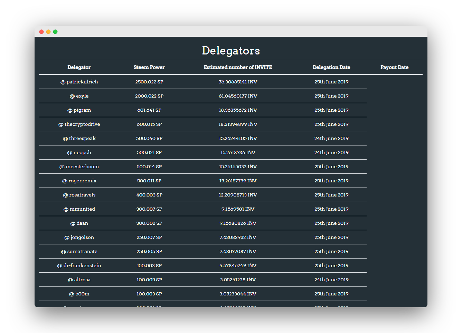Image resolution: width=462 pixels, height=333 pixels.
Task: Click the 7.63077087 INV estimate
Action: click(x=238, y=251)
